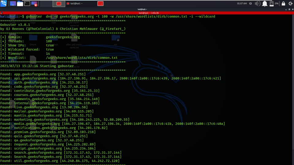The width and height of the screenshot is (294, 165).
Task: Click the quiz.geeksforgeeks.org result
Action: (44, 136)
